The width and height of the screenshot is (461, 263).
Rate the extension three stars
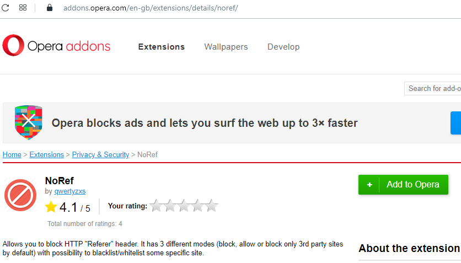184,206
